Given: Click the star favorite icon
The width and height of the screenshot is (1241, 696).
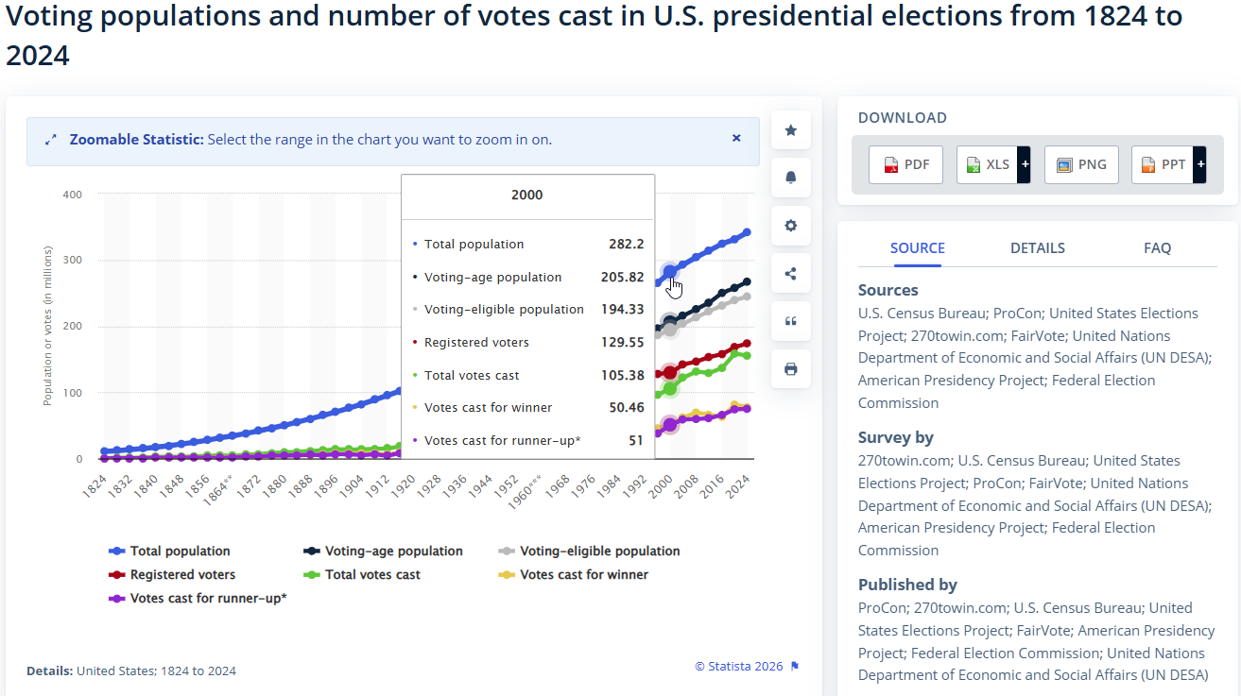Looking at the screenshot, I should click(791, 130).
